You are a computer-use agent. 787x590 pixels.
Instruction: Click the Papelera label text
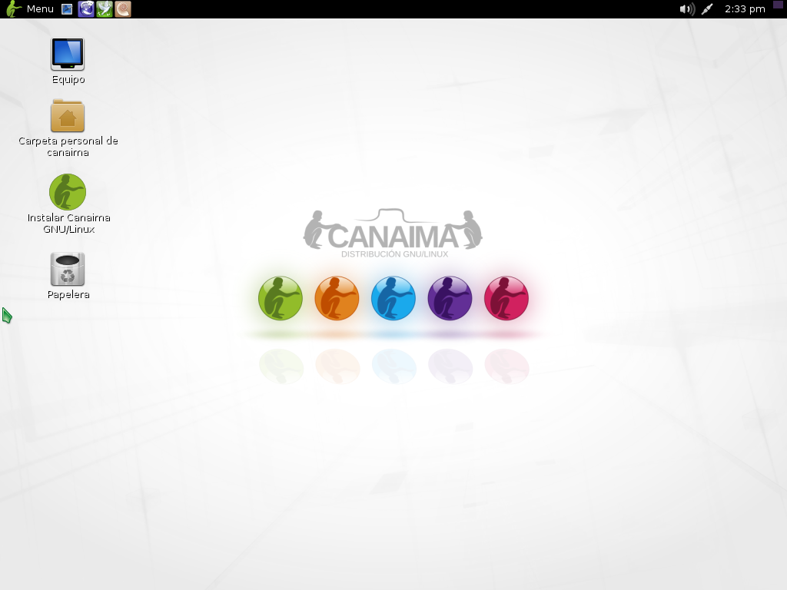tap(68, 294)
